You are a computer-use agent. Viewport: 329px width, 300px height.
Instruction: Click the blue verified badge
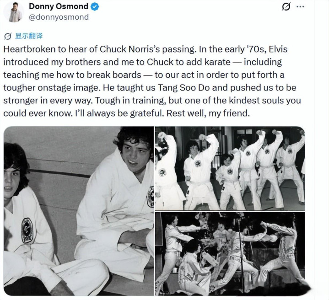(95, 7)
